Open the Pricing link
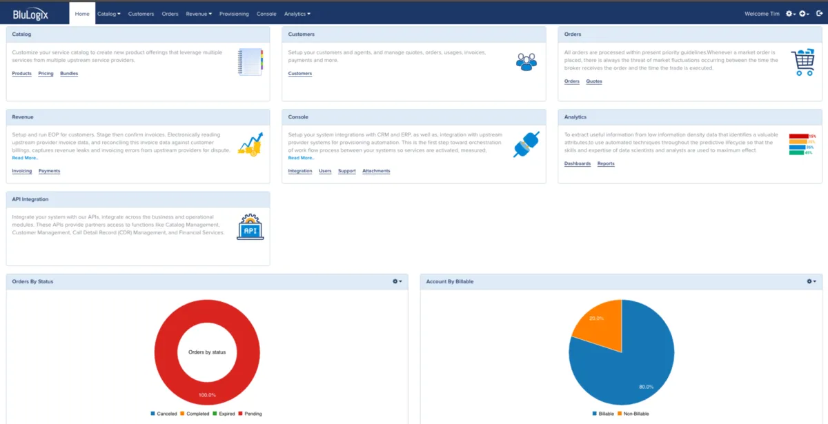The height and width of the screenshot is (424, 828). tap(46, 73)
